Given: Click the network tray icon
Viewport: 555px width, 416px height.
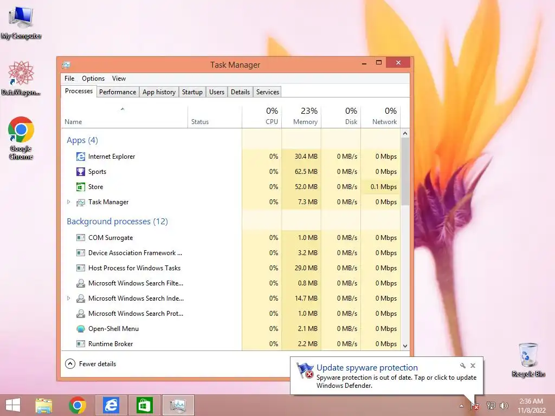Looking at the screenshot, I should click(491, 405).
